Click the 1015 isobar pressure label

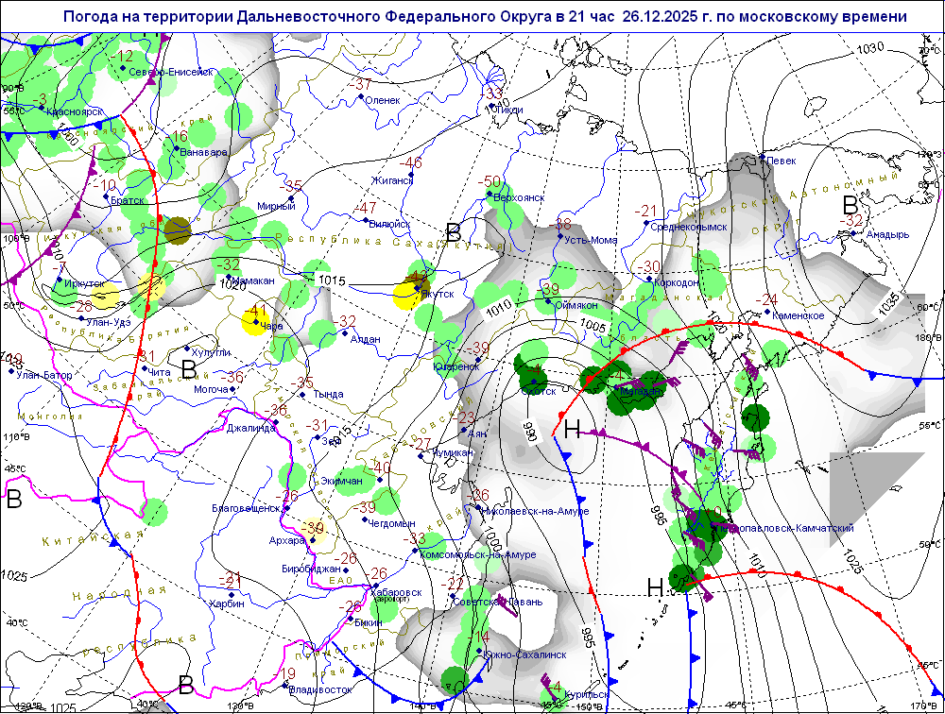click(x=332, y=280)
